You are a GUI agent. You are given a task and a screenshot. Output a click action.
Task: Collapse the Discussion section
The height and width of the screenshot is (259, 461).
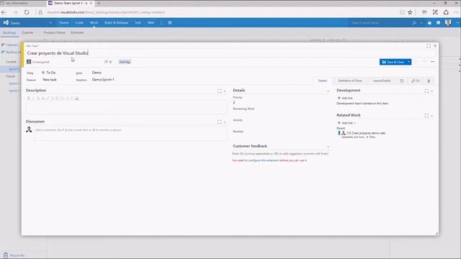click(225, 122)
